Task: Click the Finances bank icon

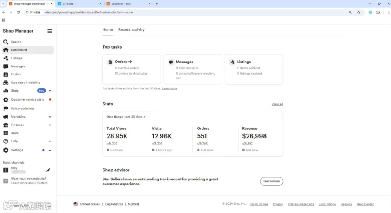Action: pos(6,125)
